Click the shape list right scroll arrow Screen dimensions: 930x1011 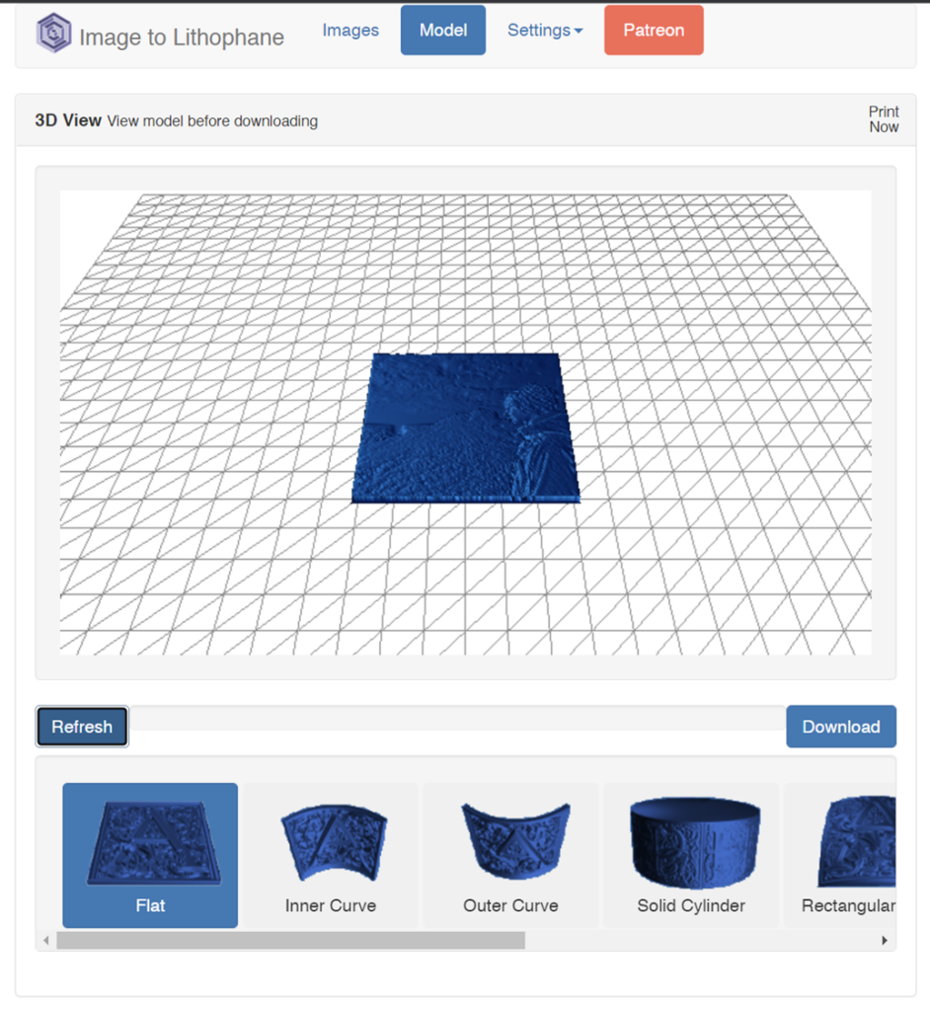pos(885,941)
